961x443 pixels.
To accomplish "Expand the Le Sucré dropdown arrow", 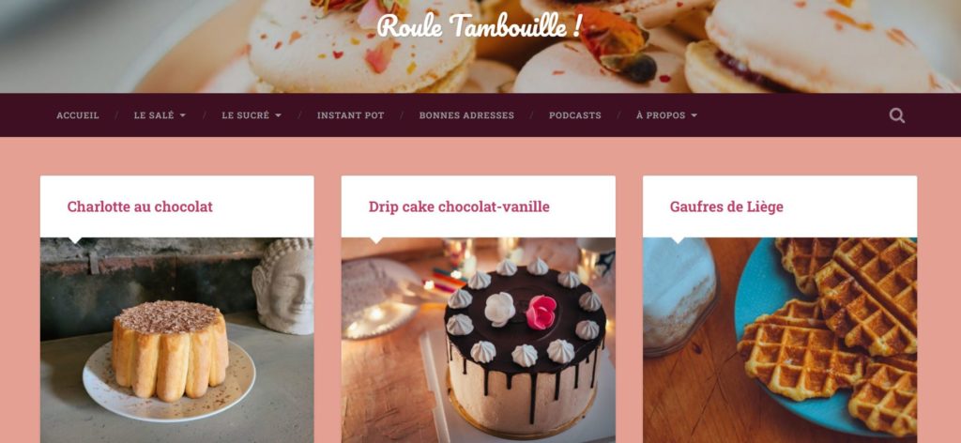I will pos(278,115).
